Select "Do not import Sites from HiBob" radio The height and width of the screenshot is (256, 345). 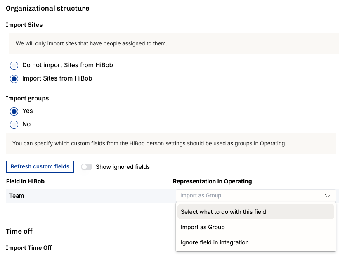14,65
